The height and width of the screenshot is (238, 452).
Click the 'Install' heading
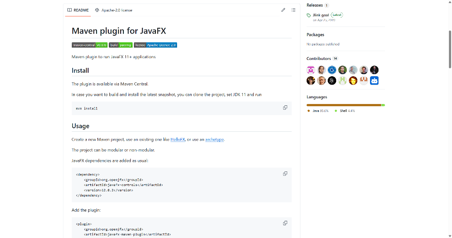click(80, 71)
